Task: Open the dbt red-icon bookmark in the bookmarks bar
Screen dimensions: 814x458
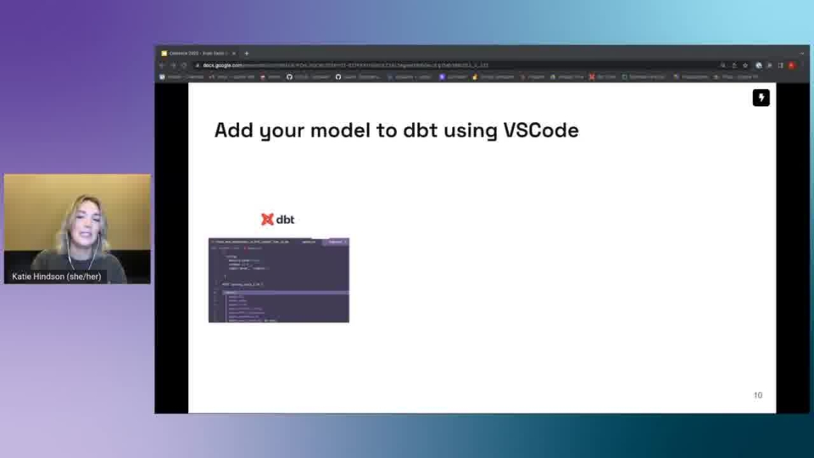Action: pos(602,77)
